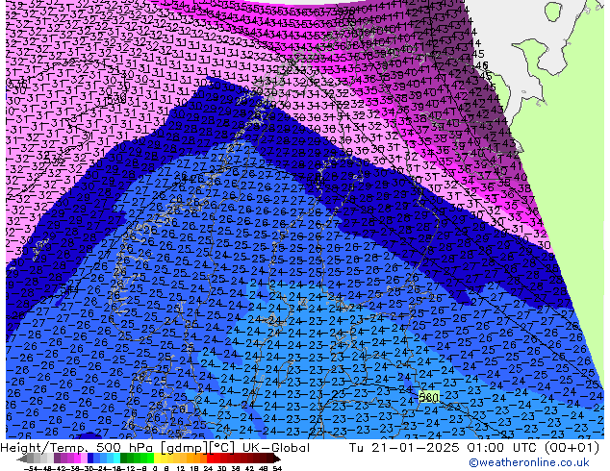The width and height of the screenshot is (610, 471).
Task: Click the light pink legend swatch
Action: [x=84, y=459]
